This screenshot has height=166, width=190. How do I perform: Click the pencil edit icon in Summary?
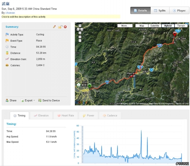[x=54, y=26]
